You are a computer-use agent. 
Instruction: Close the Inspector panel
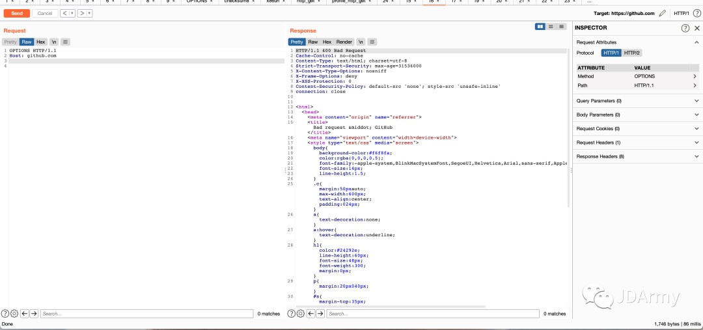[696, 28]
